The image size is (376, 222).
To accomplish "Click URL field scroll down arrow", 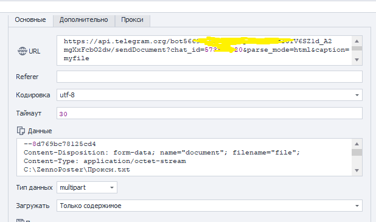I will click(x=357, y=60).
